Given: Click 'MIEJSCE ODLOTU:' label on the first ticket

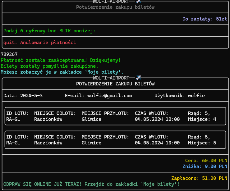Looking at the screenshot, I should (x=55, y=113).
